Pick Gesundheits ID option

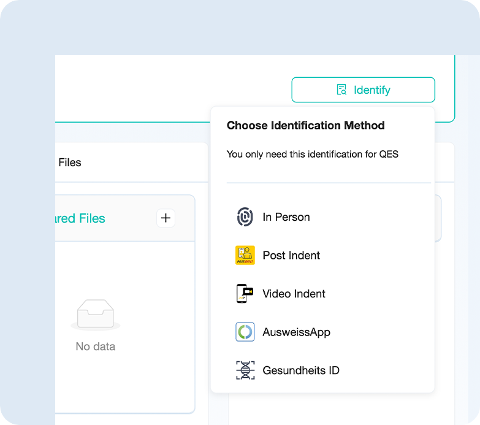300,370
